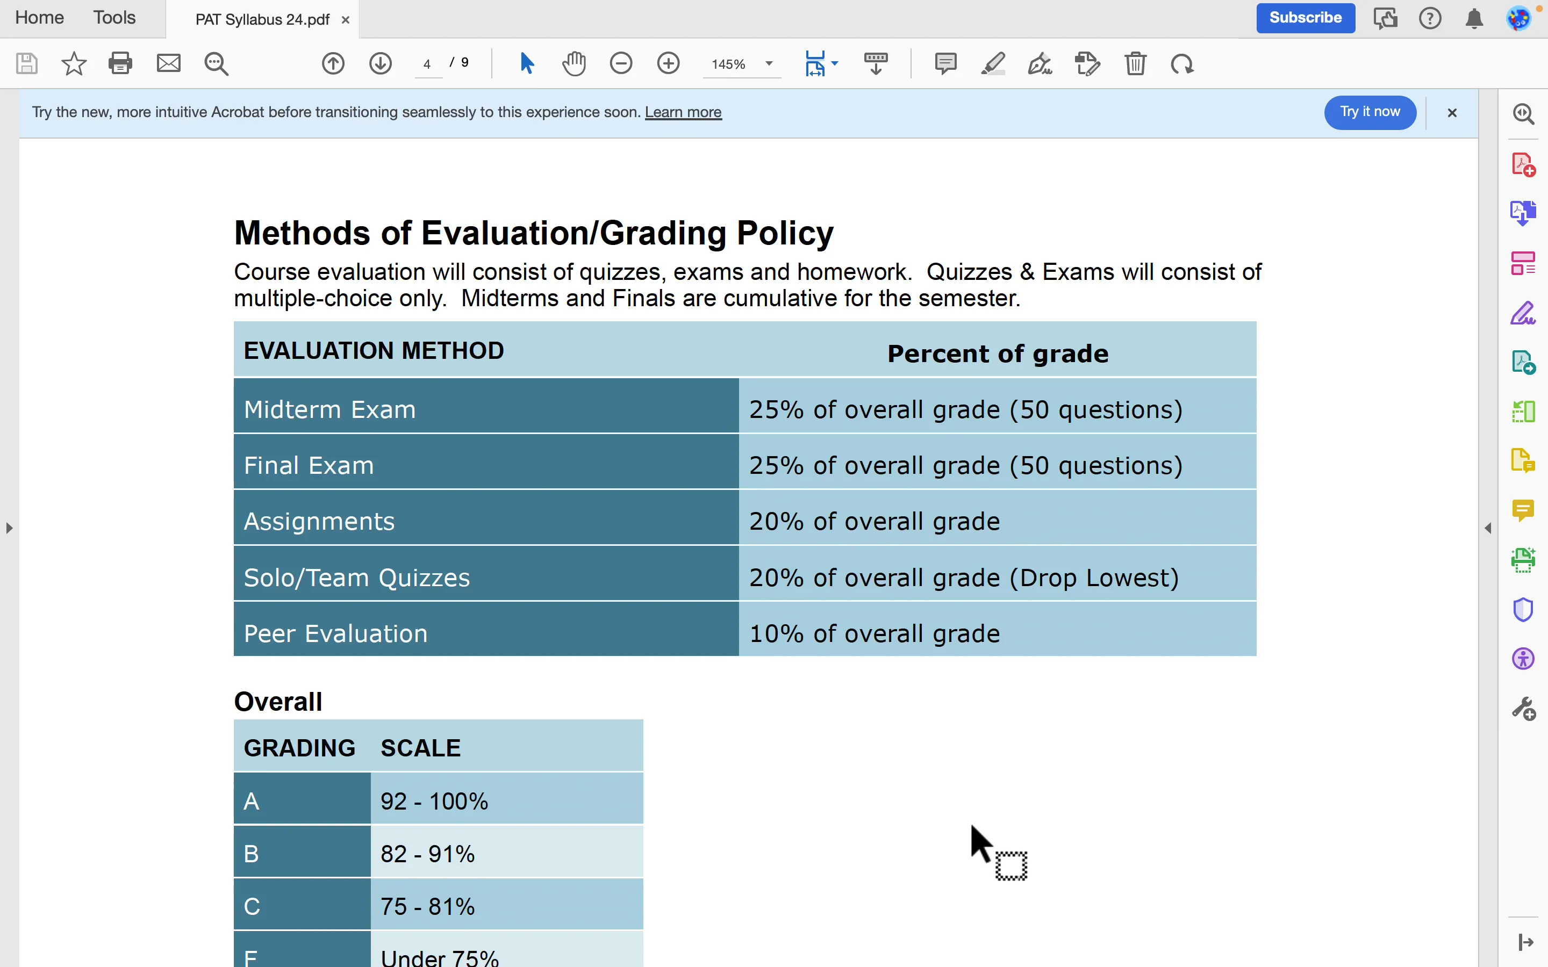Activate the Highlight text tool

click(x=993, y=63)
